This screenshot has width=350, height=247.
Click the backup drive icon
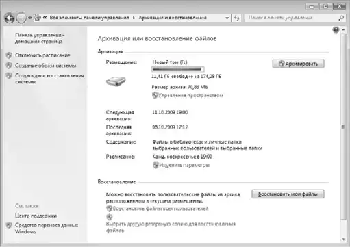pyautogui.click(x=116, y=81)
